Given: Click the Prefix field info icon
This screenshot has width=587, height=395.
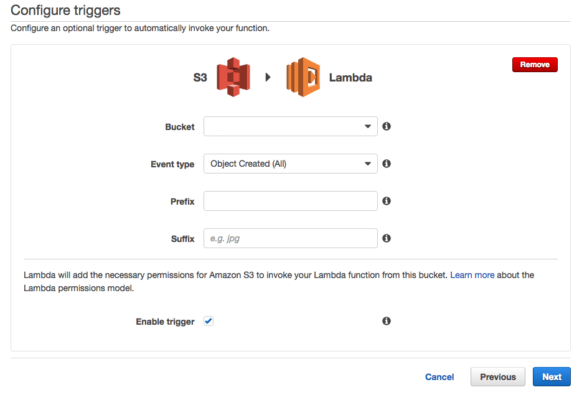Looking at the screenshot, I should [387, 201].
